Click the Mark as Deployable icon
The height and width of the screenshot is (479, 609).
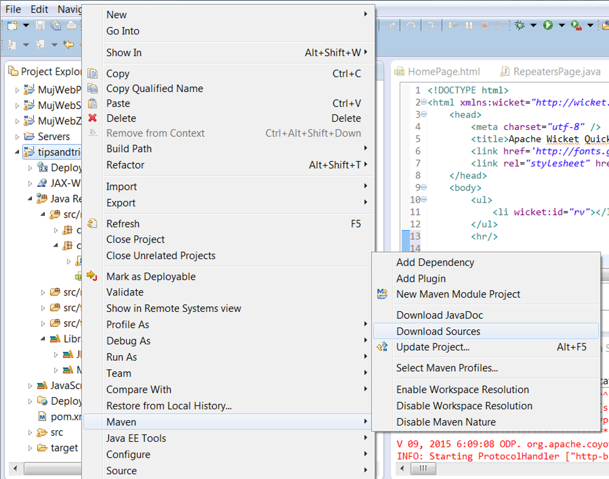(93, 276)
